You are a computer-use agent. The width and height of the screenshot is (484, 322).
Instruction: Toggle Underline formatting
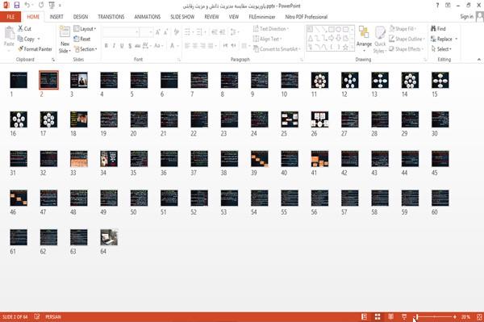point(122,46)
